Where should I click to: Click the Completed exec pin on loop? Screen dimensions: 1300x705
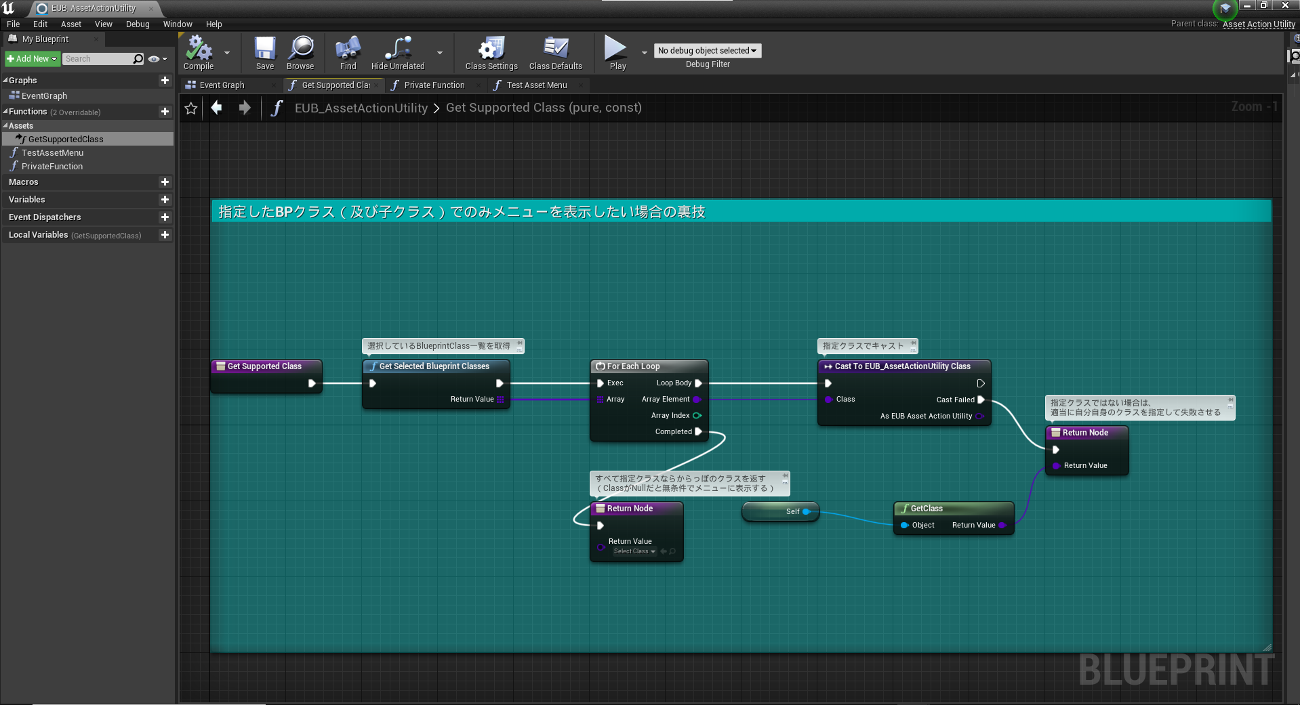(698, 431)
